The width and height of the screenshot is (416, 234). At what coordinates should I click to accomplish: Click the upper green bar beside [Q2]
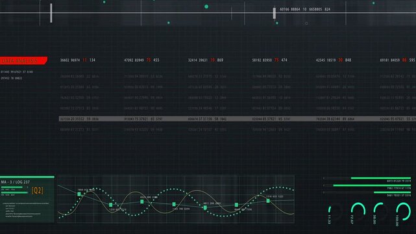[x=12, y=187]
